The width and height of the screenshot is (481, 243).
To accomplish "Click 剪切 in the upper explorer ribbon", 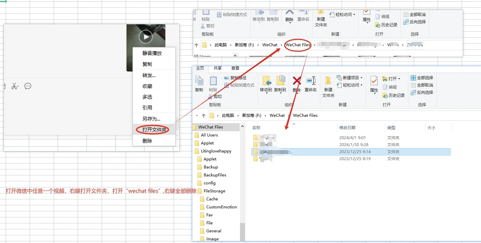I will point(208,26).
